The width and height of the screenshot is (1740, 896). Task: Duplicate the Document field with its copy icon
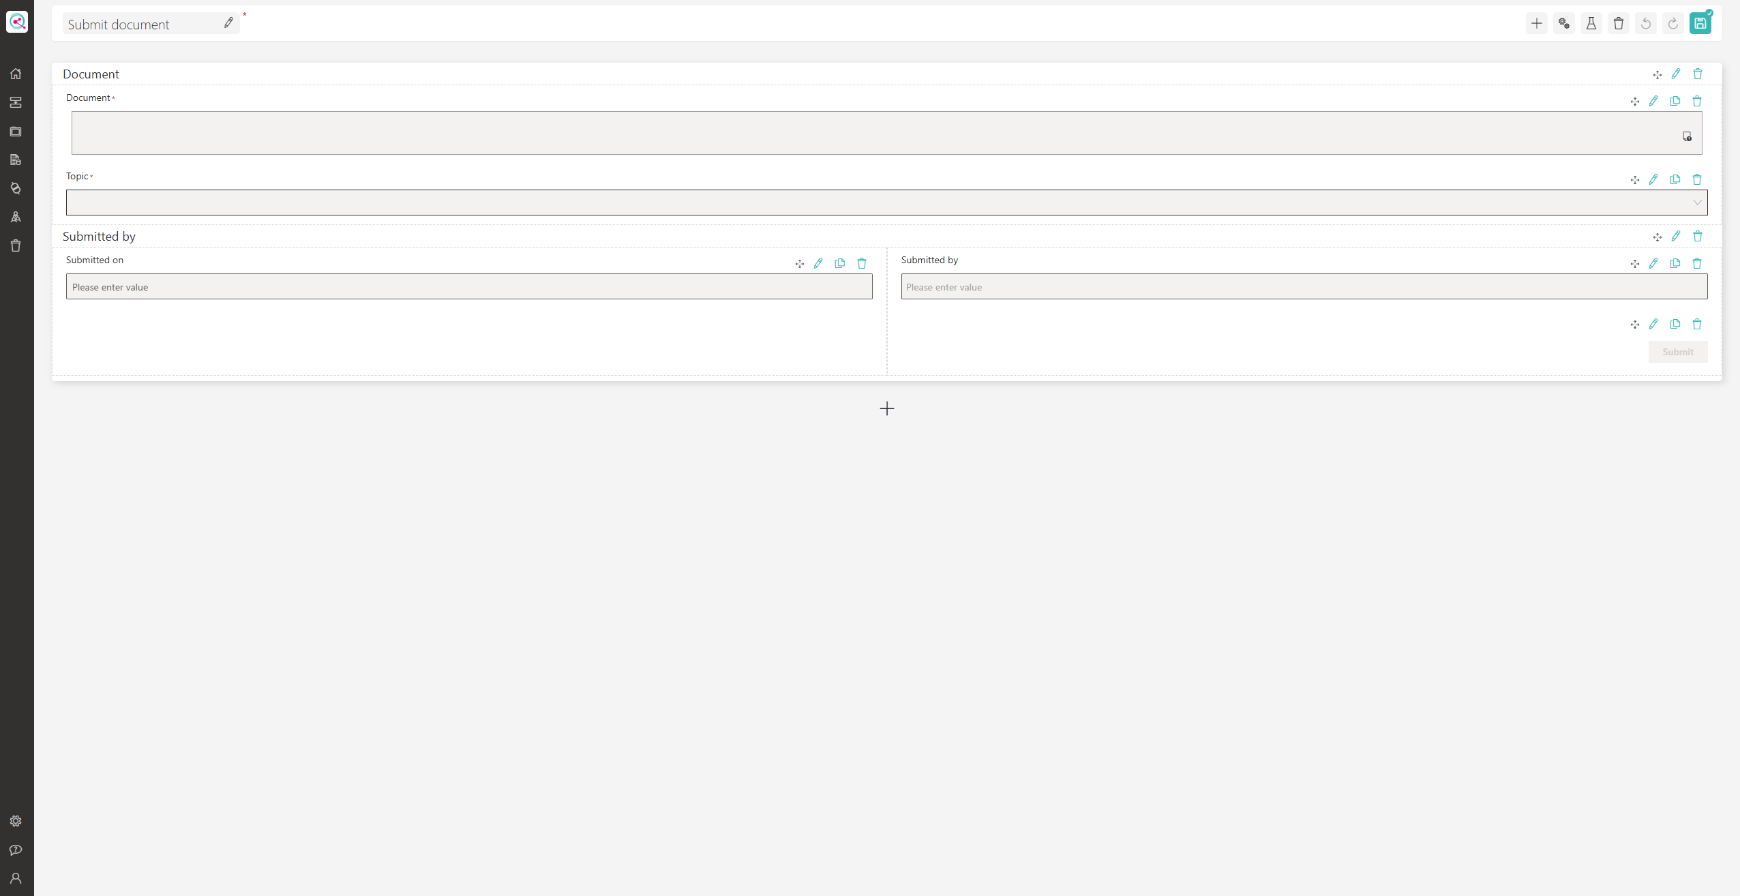point(1675,101)
